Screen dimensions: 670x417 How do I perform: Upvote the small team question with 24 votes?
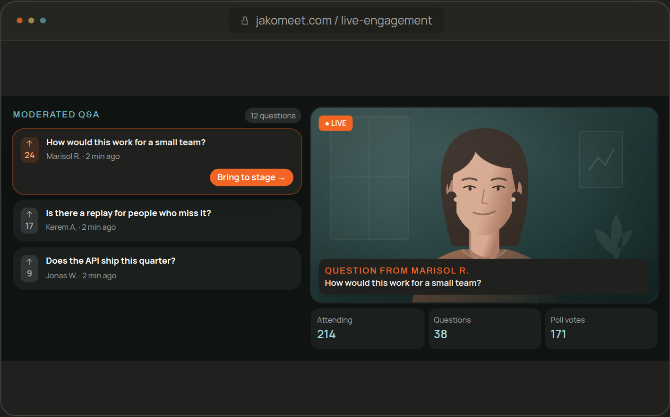pos(29,150)
